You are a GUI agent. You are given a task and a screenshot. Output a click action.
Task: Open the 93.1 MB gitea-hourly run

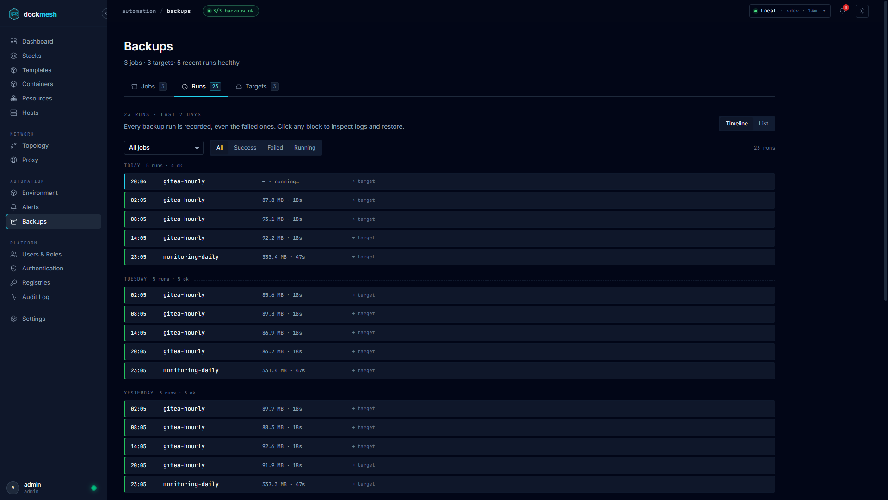(x=450, y=219)
